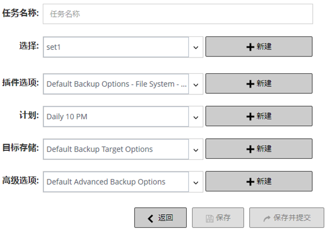Click the 任务名称 label text
Image resolution: width=328 pixels, height=231 pixels.
click(x=21, y=13)
